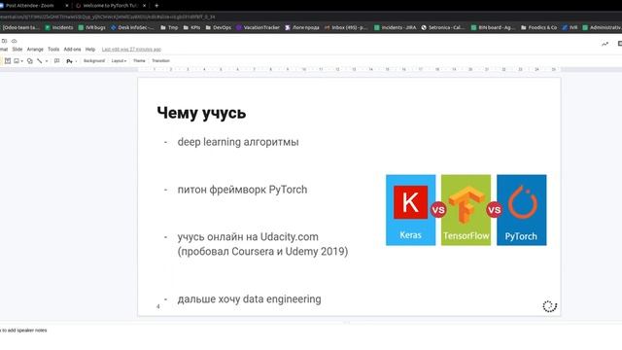This screenshot has height=350, width=622.
Task: Open the Odoo team bookmark
Action: [19, 27]
